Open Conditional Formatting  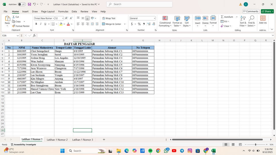[165, 21]
